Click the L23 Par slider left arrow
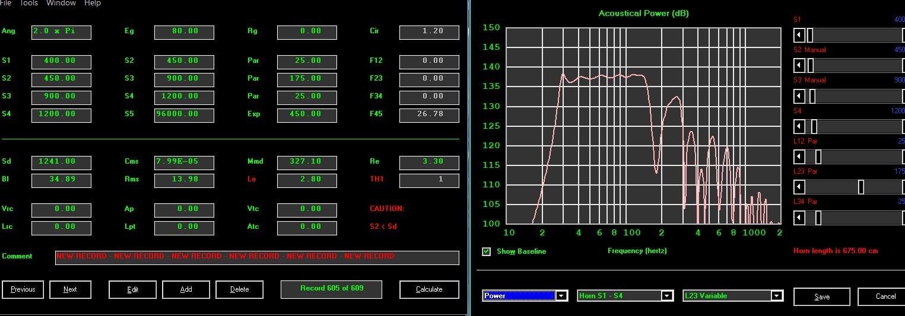The width and height of the screenshot is (905, 316). pos(799,187)
